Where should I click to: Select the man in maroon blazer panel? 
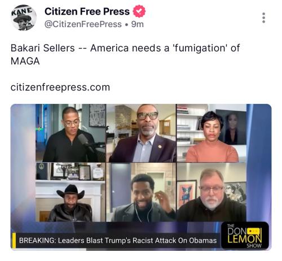[141, 133]
